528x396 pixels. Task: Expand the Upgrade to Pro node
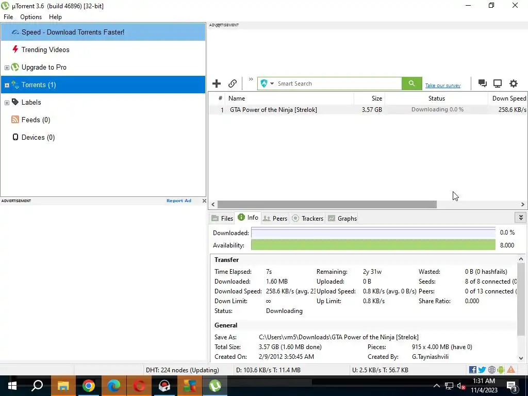coord(7,68)
